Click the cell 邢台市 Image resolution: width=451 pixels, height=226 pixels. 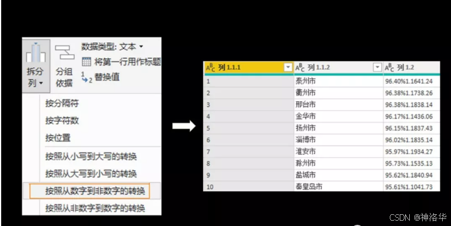pyautogui.click(x=338, y=105)
